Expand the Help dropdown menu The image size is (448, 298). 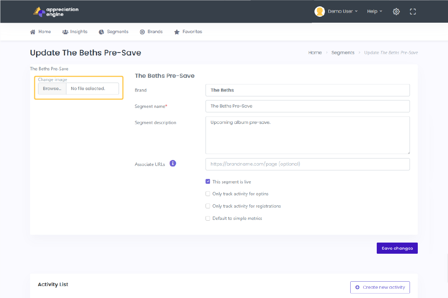(x=375, y=12)
